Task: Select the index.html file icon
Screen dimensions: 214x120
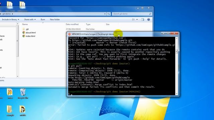Action: (x=24, y=36)
